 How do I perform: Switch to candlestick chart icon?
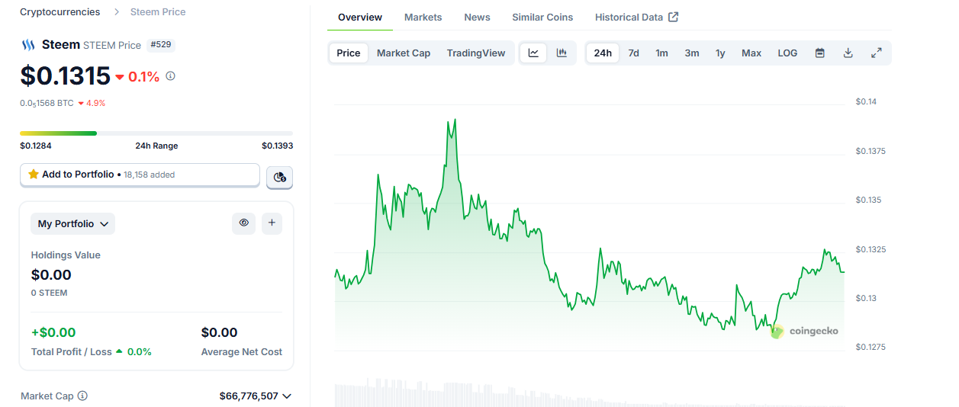[562, 53]
